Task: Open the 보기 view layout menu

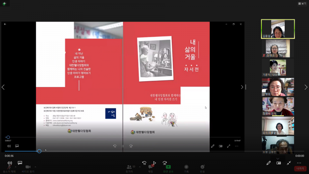Action: tap(302, 3)
